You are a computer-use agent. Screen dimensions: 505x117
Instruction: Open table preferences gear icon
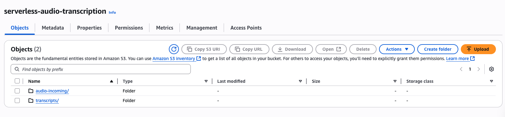tap(492, 69)
